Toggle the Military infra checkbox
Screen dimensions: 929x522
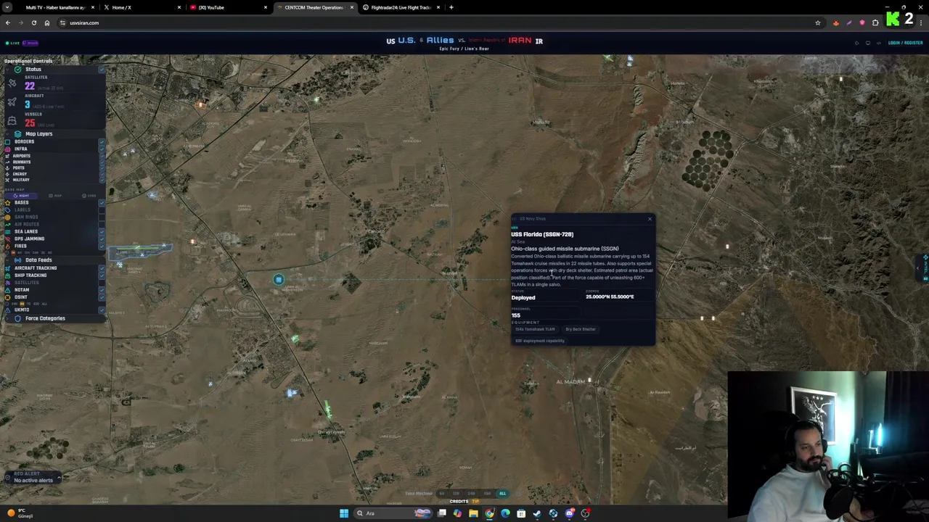click(102, 180)
